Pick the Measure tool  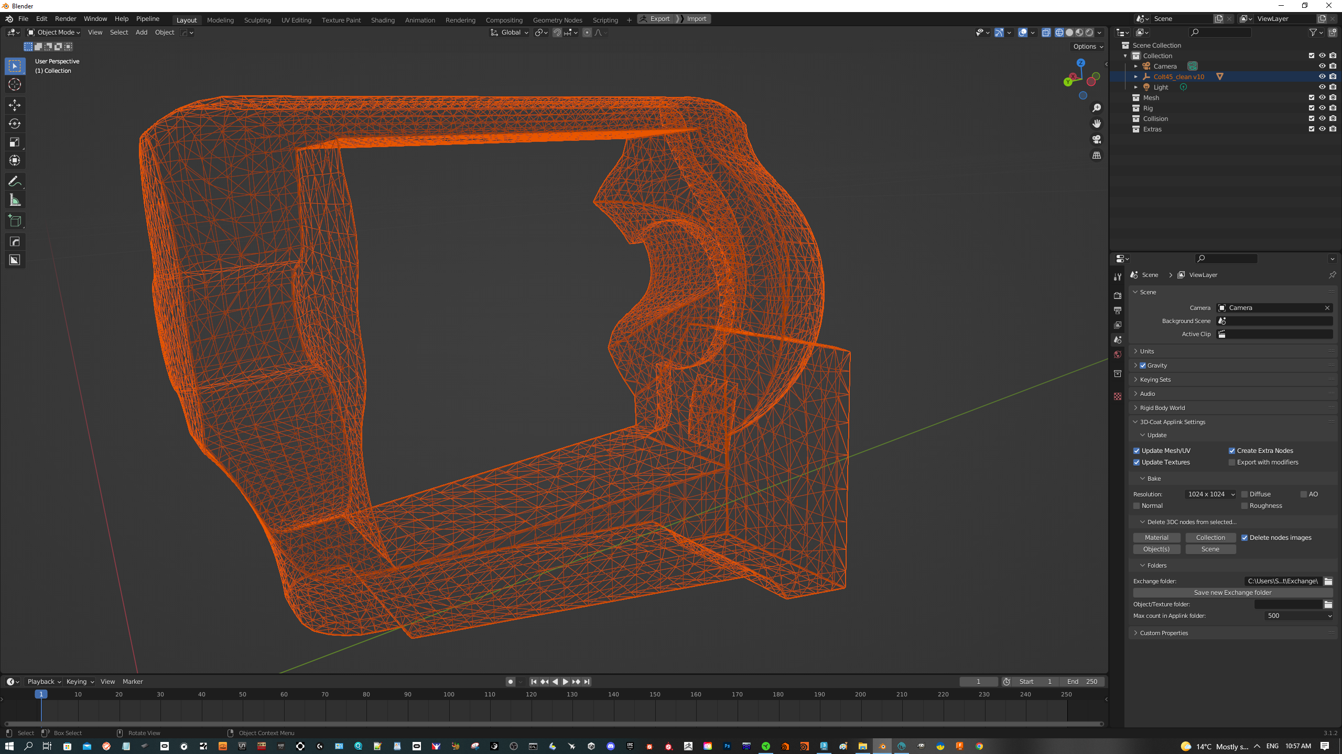[x=15, y=199]
